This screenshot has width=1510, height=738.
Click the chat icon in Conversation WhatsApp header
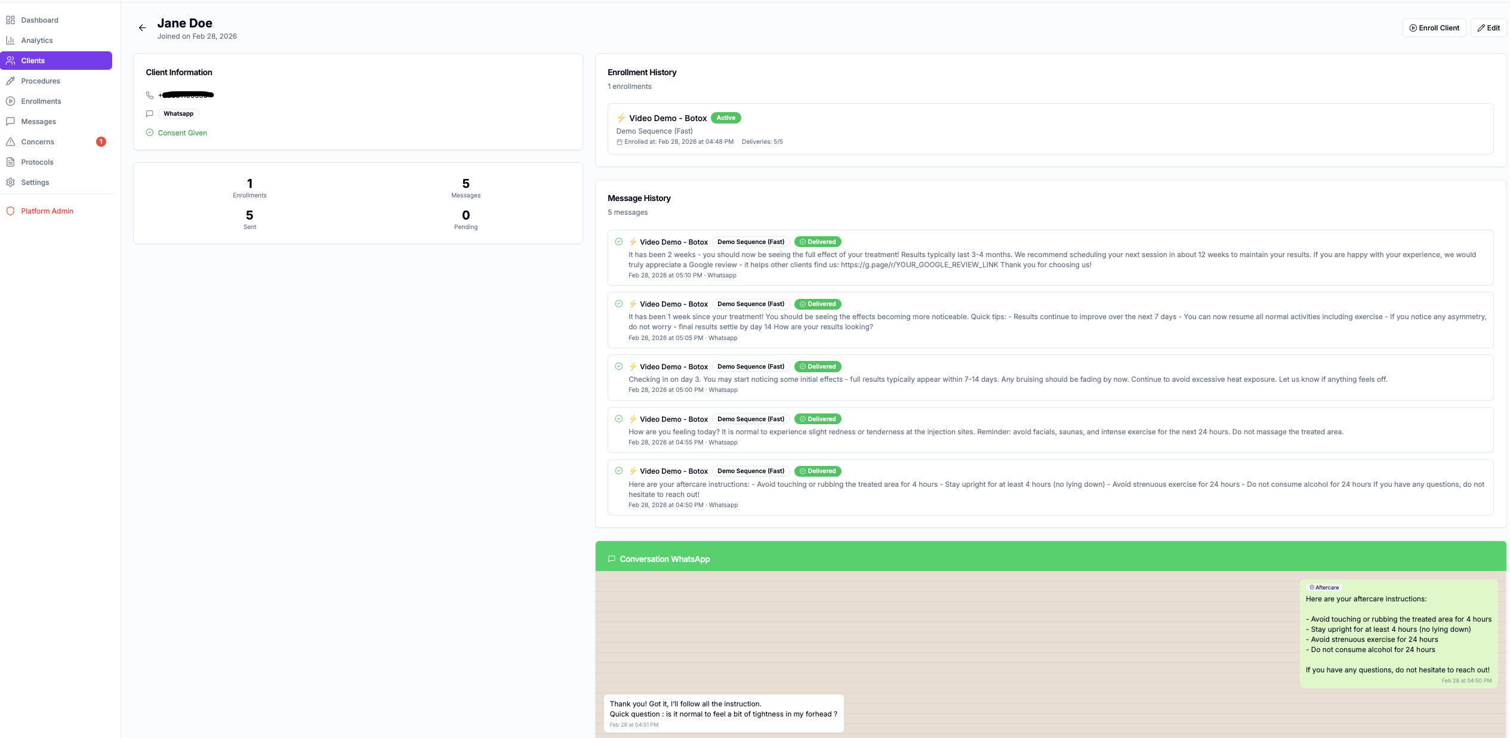(612, 559)
